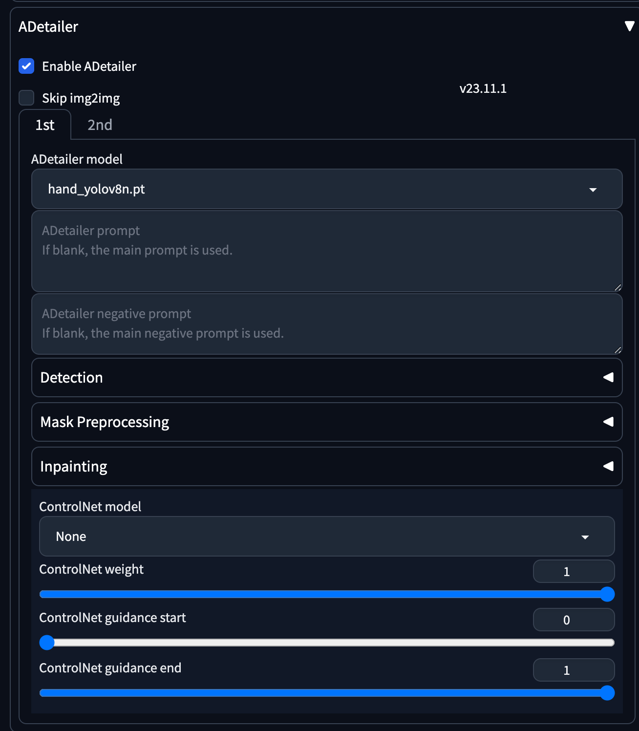
Task: Click into the ADetailer prompt text box
Action: pos(326,259)
